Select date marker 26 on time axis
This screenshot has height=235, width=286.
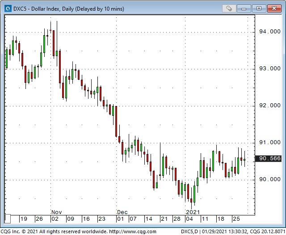39,219
